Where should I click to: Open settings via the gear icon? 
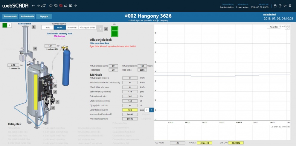coord(290,6)
